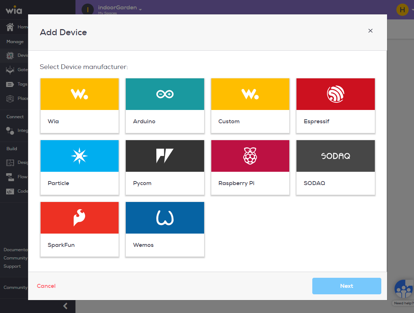The height and width of the screenshot is (313, 414).
Task: Select the Wemos logo icon
Action: [165, 218]
